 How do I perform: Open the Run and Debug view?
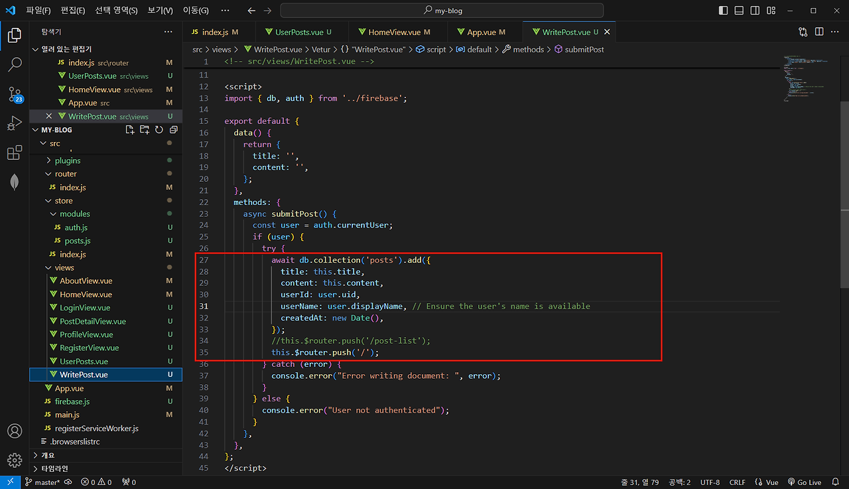(15, 123)
